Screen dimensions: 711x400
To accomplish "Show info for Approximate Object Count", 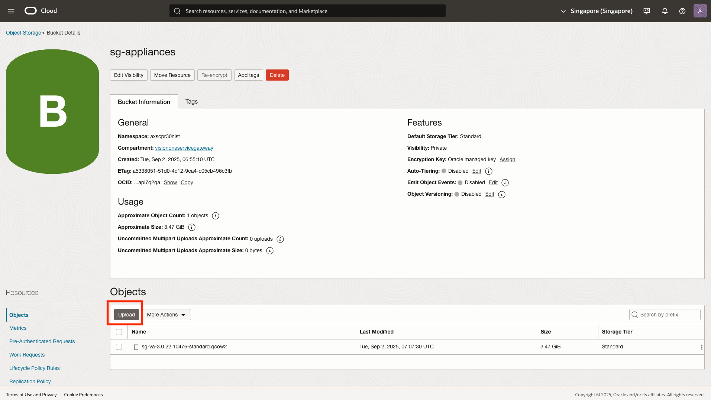I will [x=216, y=216].
